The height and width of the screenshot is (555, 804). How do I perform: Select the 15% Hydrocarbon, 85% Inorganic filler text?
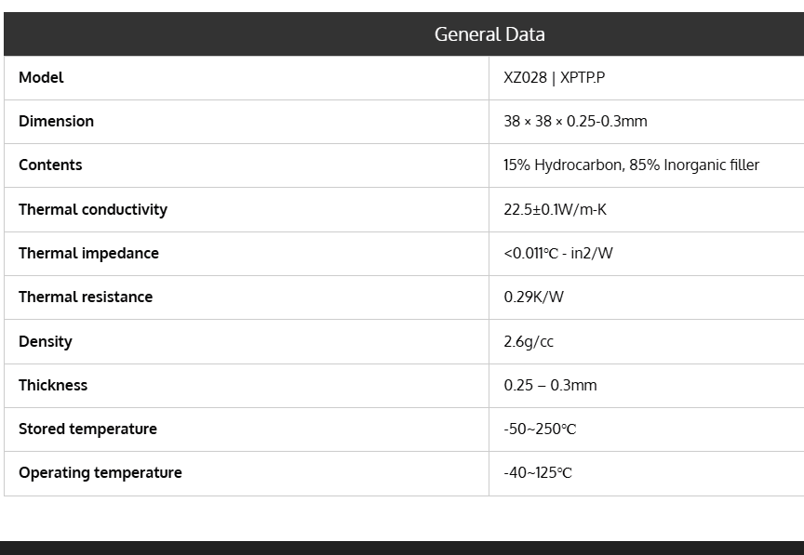[631, 165]
